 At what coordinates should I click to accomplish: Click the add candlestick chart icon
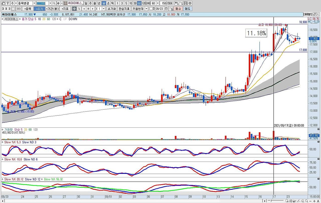tap(177, 3)
